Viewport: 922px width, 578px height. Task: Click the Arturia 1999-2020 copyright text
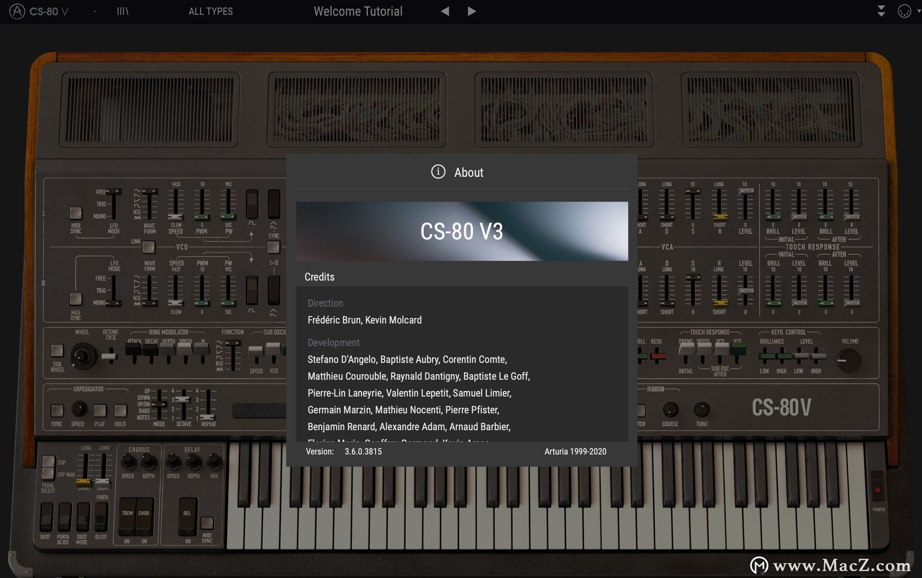575,451
